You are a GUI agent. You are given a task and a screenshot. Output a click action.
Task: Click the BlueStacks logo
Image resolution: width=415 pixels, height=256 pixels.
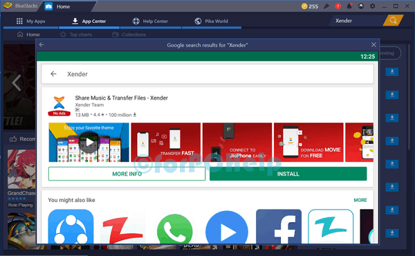point(8,6)
